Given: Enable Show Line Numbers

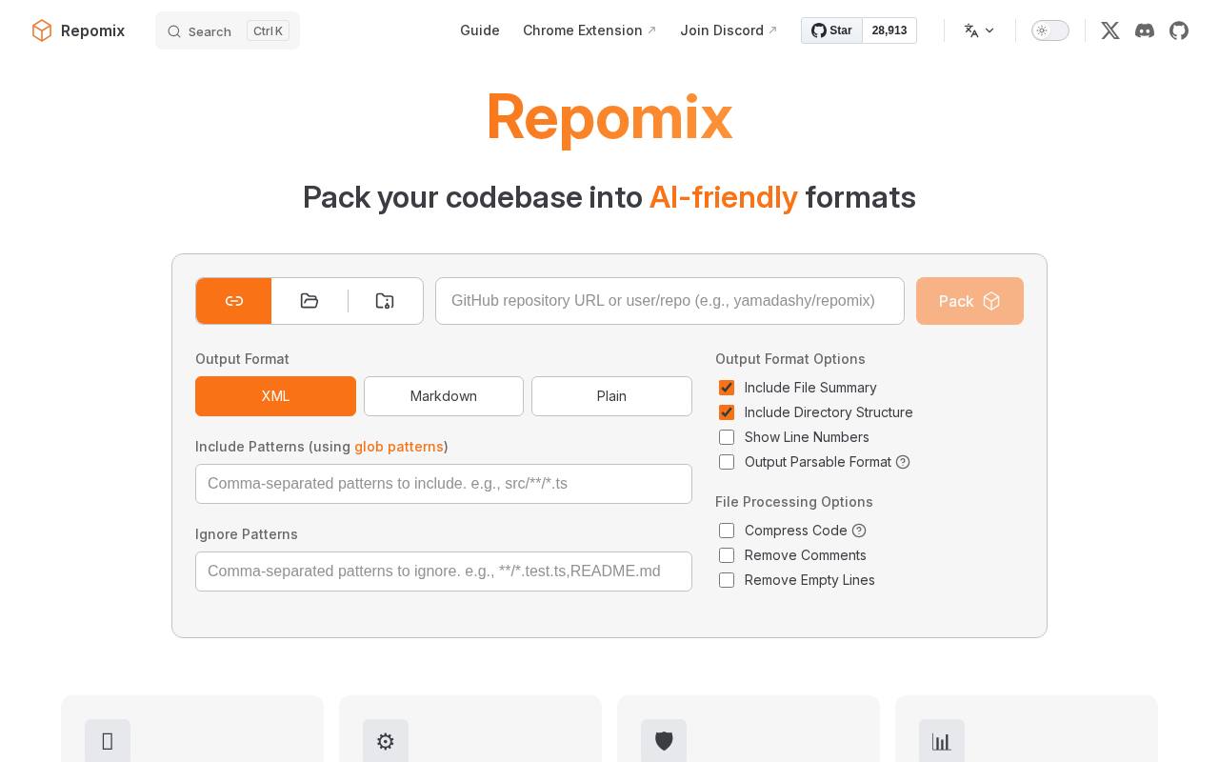Looking at the screenshot, I should pyautogui.click(x=727, y=437).
